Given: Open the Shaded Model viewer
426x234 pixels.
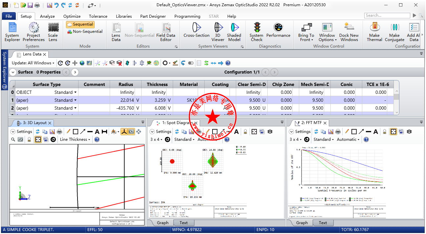Looking at the screenshot, I should coord(234,32).
